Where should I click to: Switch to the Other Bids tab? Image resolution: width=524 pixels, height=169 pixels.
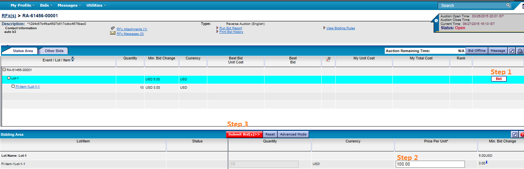click(54, 51)
